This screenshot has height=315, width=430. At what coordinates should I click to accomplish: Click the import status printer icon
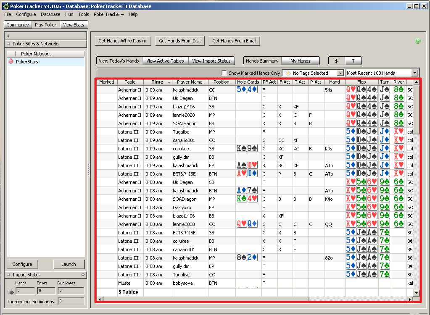(x=11, y=291)
